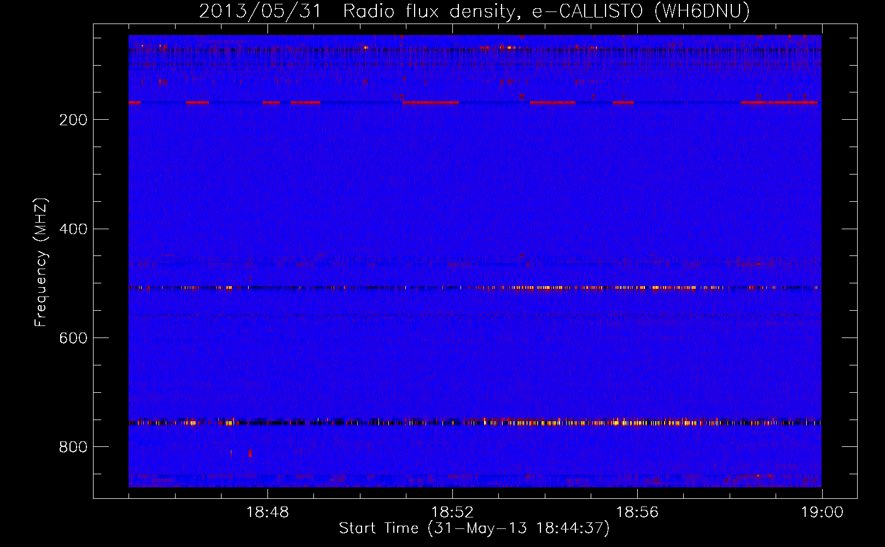Image resolution: width=885 pixels, height=547 pixels.
Task: Click the 'Frequency (MHZ)' axis label
Action: point(40,262)
